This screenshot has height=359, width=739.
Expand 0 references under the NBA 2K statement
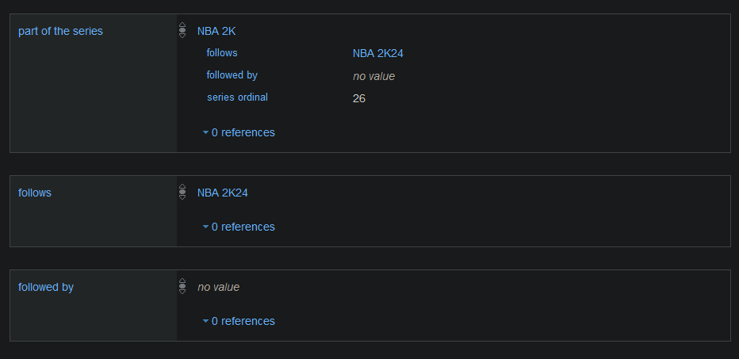click(x=243, y=132)
